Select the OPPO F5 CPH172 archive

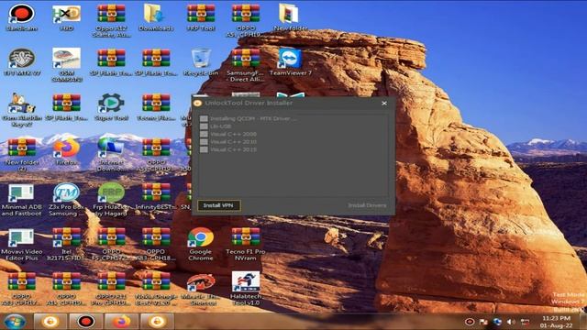point(111,245)
